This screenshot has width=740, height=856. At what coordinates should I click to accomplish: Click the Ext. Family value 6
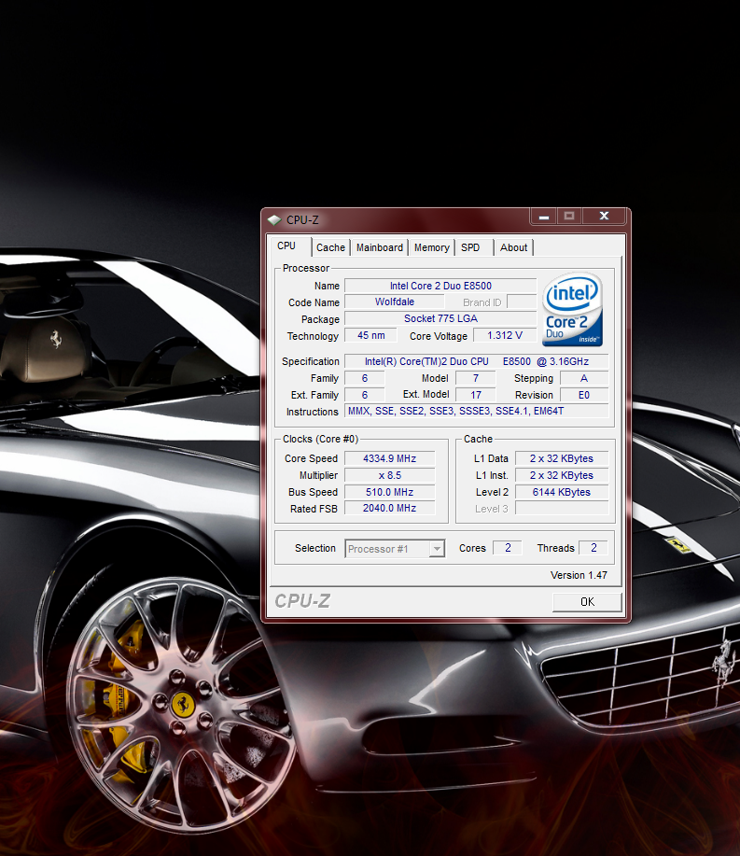pos(365,395)
